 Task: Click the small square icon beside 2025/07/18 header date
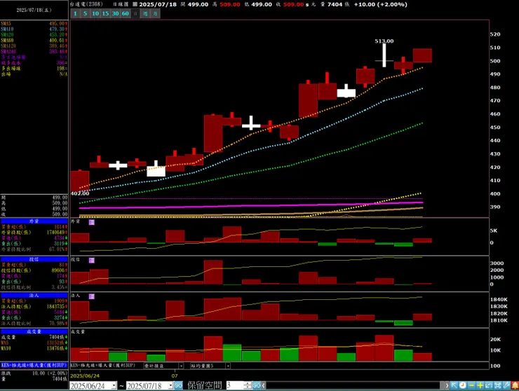point(135,4)
